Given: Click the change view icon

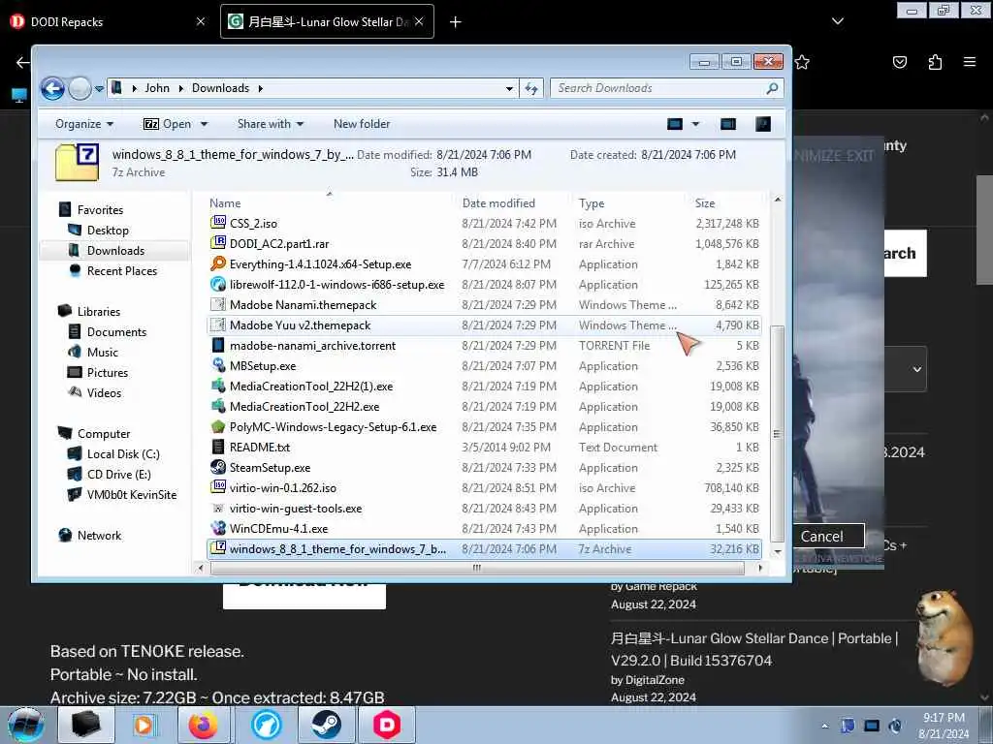Looking at the screenshot, I should pyautogui.click(x=675, y=124).
